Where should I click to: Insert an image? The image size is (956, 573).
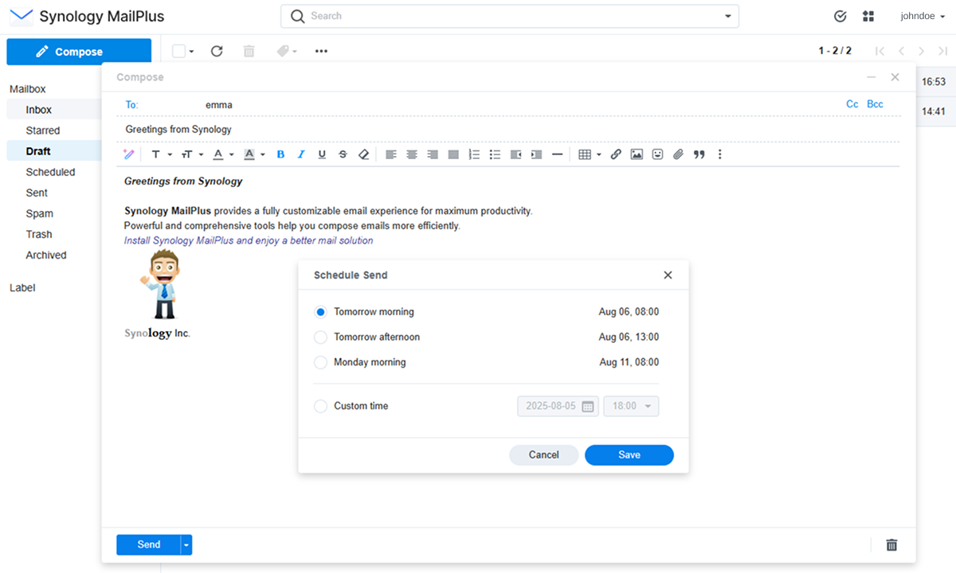click(x=637, y=154)
